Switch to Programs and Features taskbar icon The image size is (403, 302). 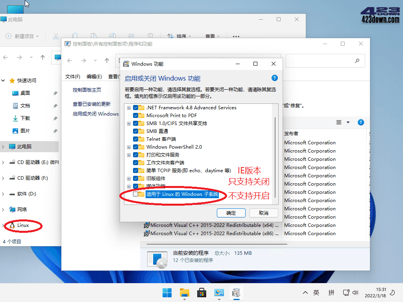pos(236,293)
